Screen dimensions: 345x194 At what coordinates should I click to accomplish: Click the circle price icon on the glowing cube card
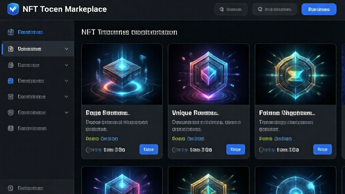(88, 150)
